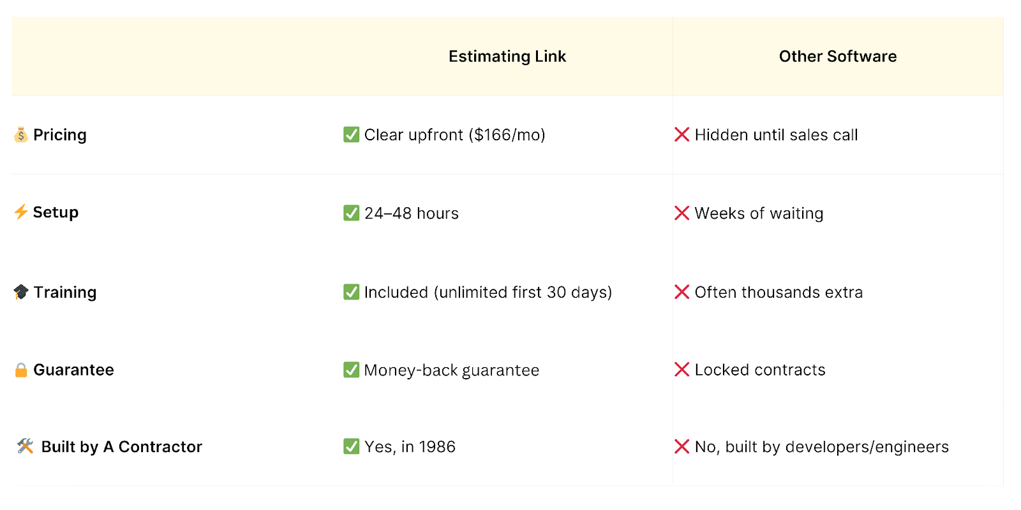The image size is (1021, 510).
Task: Click the Guarantee row label
Action: (x=73, y=370)
